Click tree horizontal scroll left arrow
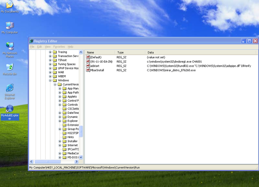This screenshot has width=259, height=187. pos(31,161)
